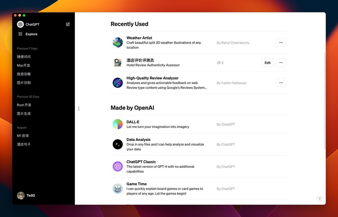
Task: Click the new chat compose icon
Action: pyautogui.click(x=68, y=24)
